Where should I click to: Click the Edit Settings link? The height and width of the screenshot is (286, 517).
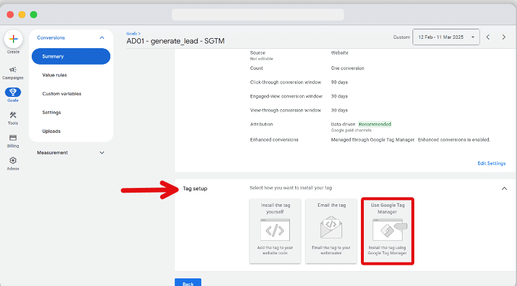coord(491,163)
